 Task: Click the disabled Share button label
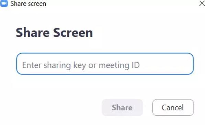pos(122,107)
